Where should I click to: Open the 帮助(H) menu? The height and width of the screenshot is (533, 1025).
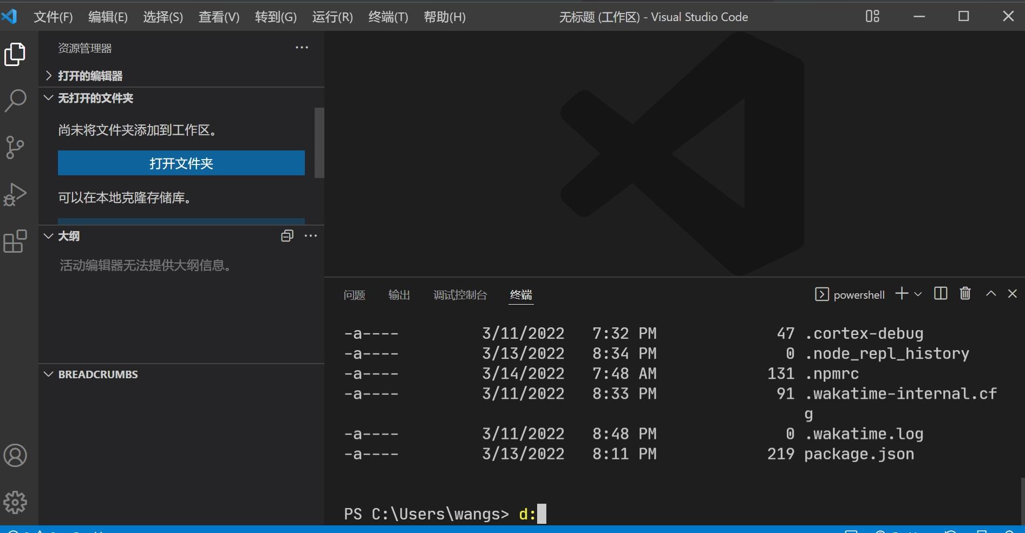[445, 17]
